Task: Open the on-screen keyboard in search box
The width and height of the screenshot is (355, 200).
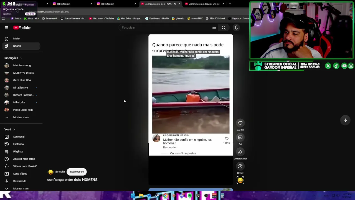Action: click(214, 27)
